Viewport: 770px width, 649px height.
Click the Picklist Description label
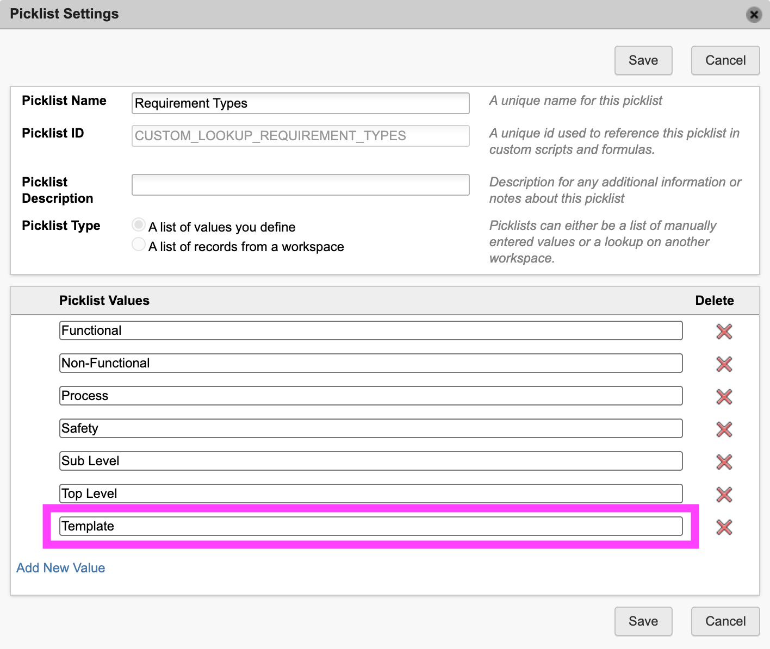point(58,190)
